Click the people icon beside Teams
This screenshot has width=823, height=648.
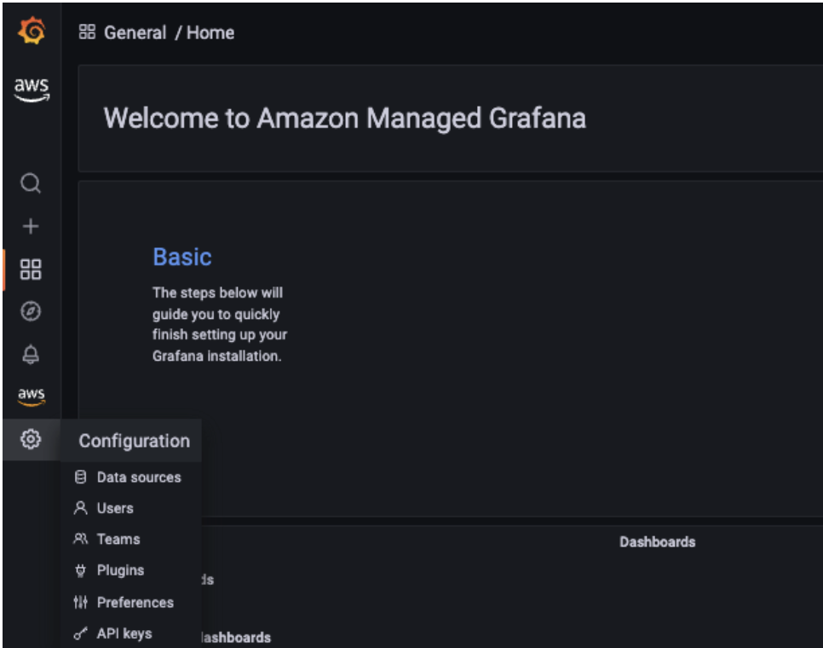pos(80,539)
